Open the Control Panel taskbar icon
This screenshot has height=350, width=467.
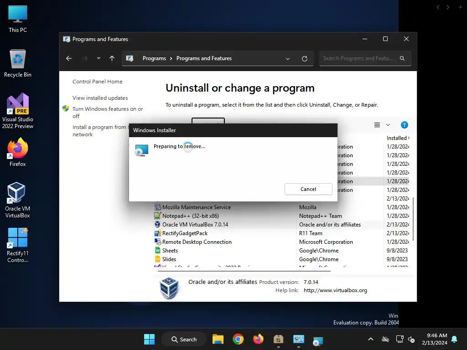[x=298, y=339]
